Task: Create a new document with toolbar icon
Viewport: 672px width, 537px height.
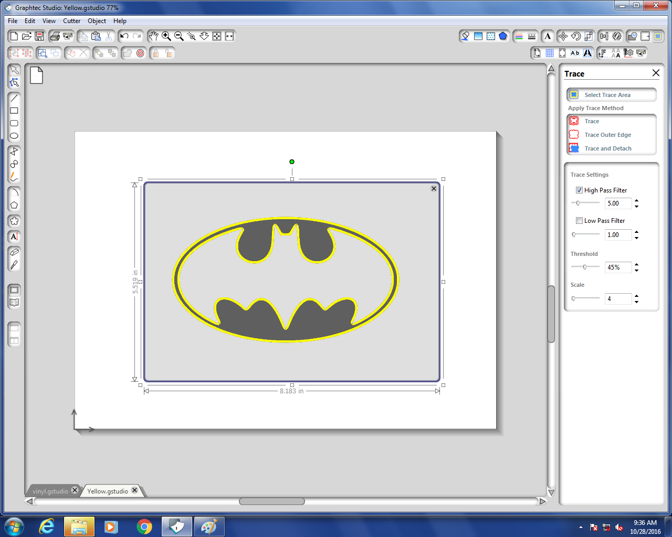Action: tap(14, 36)
